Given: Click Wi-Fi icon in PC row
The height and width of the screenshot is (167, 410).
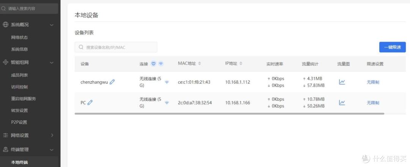Looking at the screenshot, I should (167, 103).
